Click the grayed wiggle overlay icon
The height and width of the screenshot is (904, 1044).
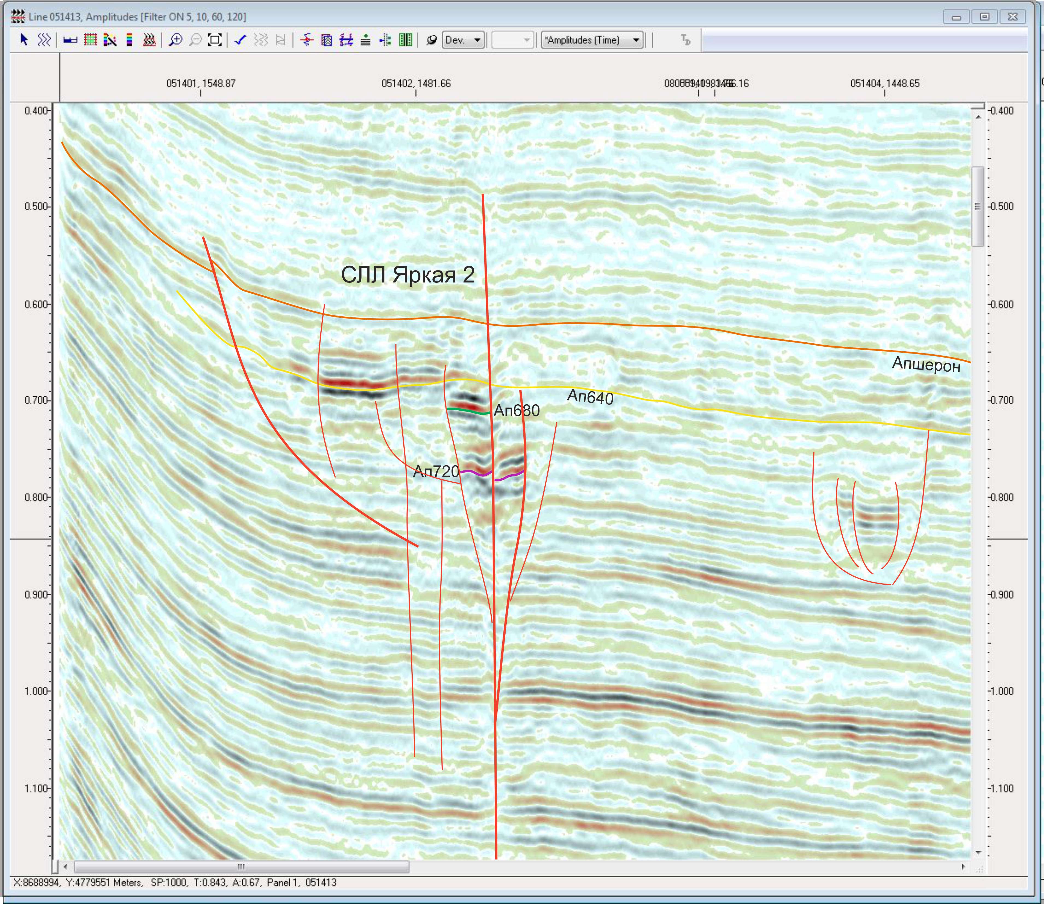coord(260,40)
